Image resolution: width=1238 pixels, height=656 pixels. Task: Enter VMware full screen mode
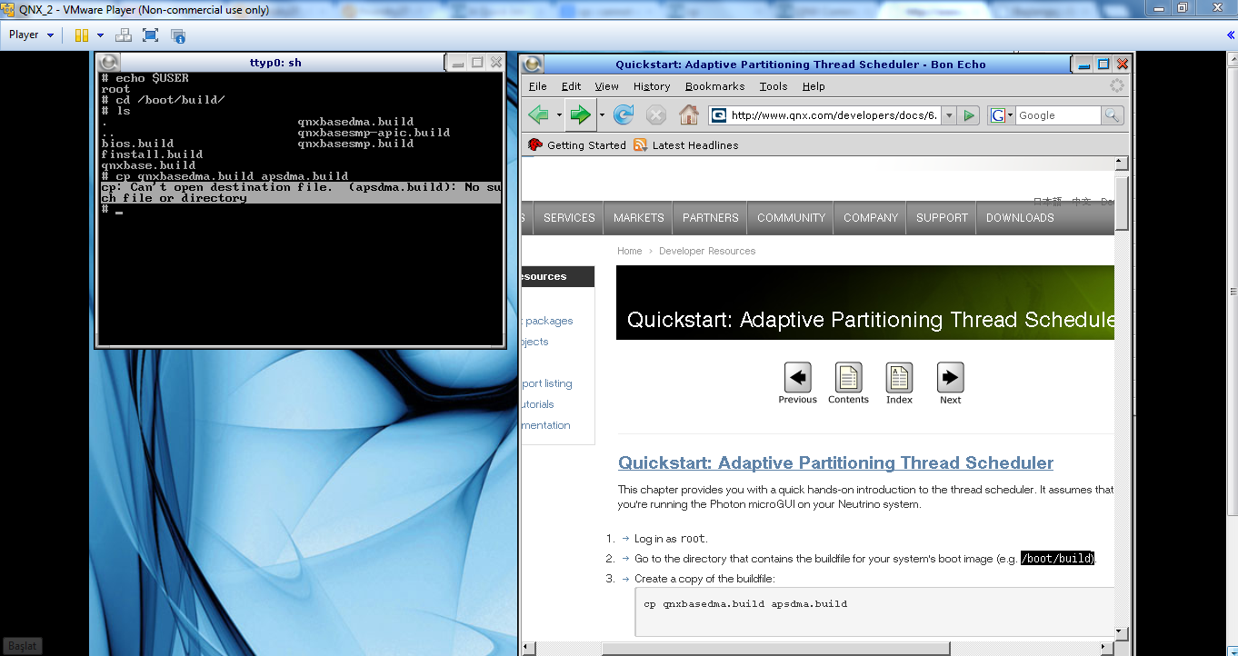click(151, 35)
